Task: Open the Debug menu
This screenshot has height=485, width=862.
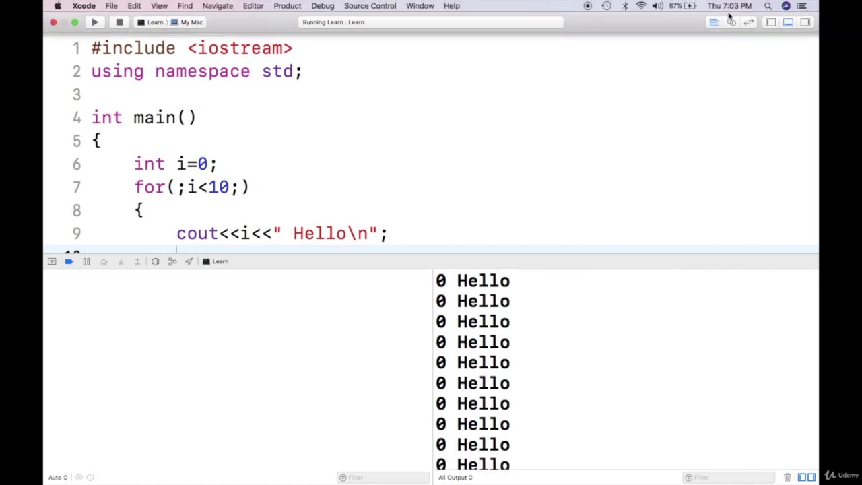Action: point(323,6)
